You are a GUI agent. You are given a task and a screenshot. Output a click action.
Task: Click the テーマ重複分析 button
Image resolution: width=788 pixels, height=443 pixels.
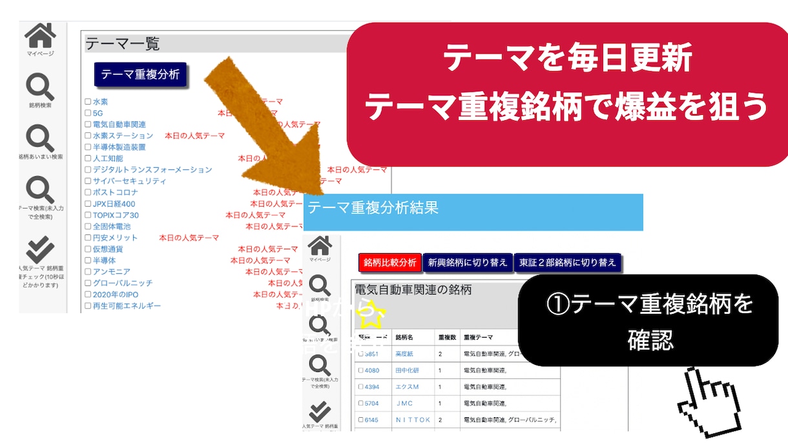coord(140,74)
